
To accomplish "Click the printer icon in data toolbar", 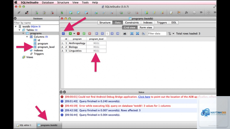I will [x=125, y=34].
